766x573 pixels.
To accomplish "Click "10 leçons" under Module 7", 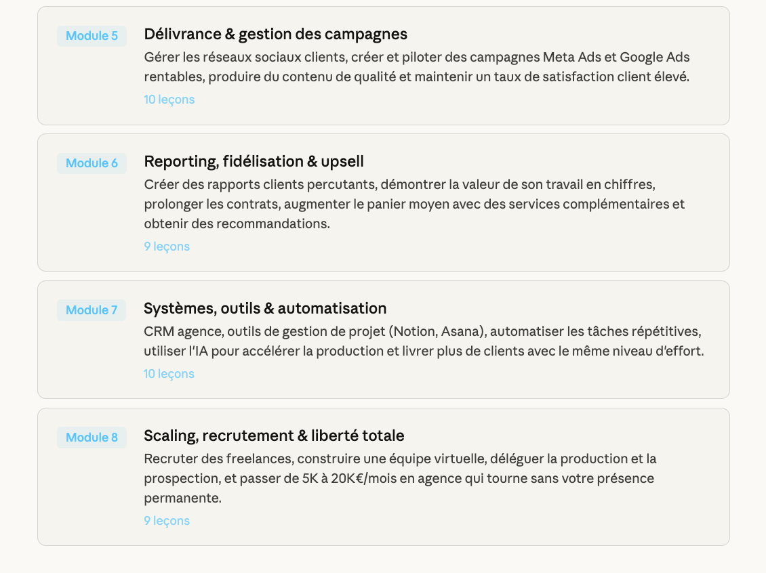I will (169, 374).
